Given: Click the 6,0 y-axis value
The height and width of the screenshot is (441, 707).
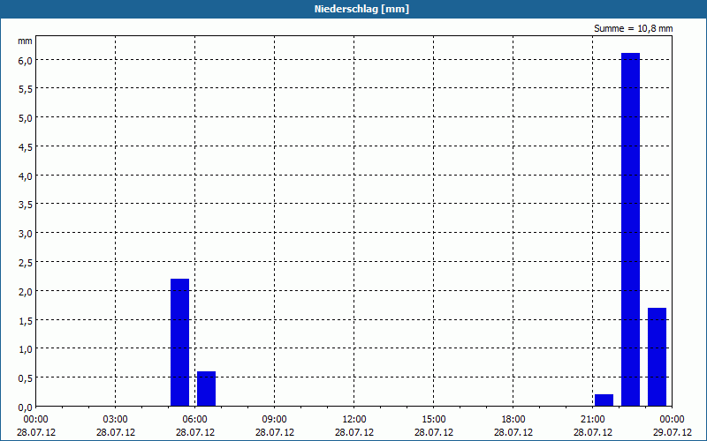Looking at the screenshot, I should [26, 61].
